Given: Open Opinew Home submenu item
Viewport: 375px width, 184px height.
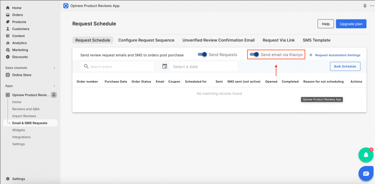Looking at the screenshot, I should [x=17, y=102].
